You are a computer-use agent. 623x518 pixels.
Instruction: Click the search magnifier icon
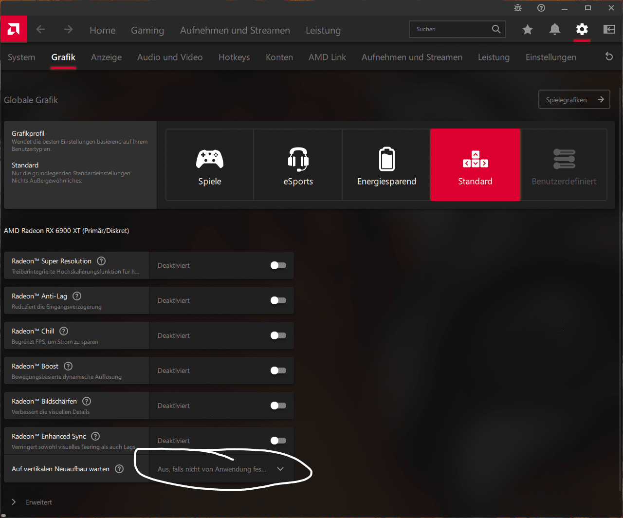click(496, 29)
